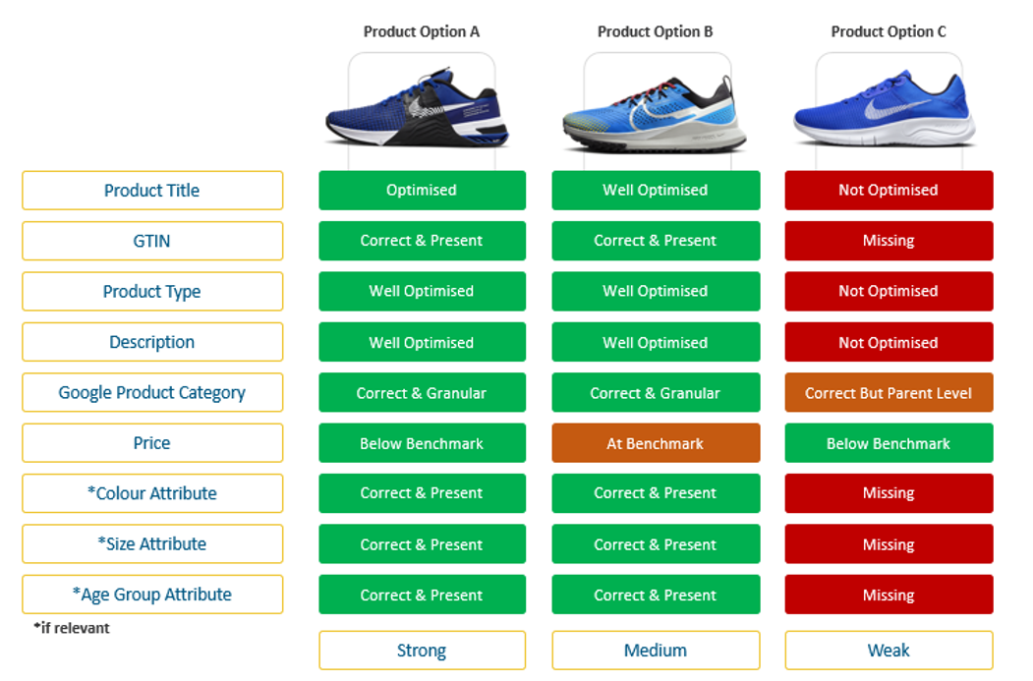
Task: Click the Product Option B heading
Action: (x=655, y=31)
